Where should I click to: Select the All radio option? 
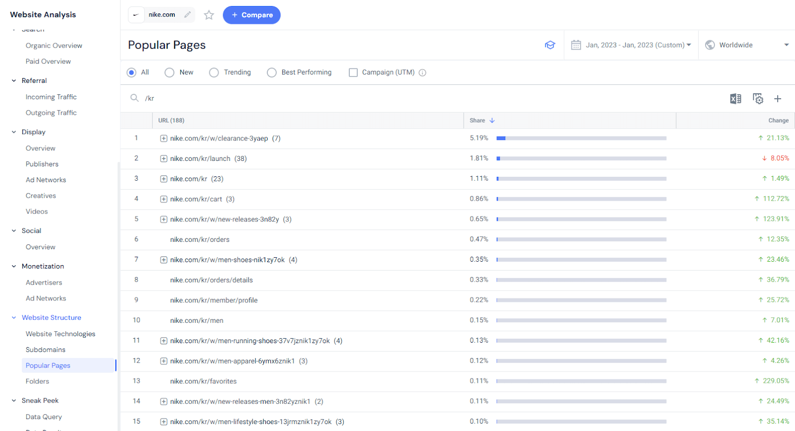[x=132, y=72]
